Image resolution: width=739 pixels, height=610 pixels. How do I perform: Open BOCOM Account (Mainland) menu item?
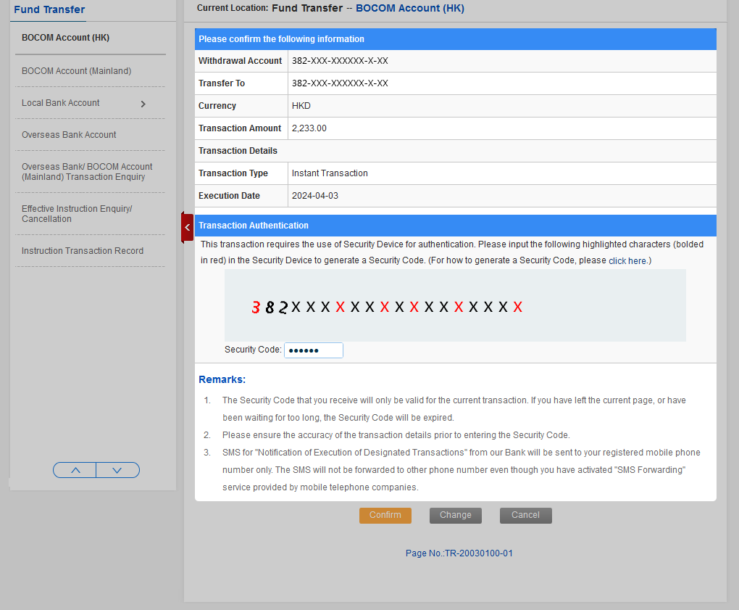(x=76, y=71)
